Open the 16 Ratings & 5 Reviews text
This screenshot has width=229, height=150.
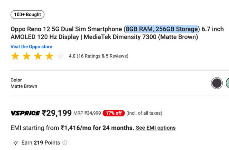[x=102, y=56]
